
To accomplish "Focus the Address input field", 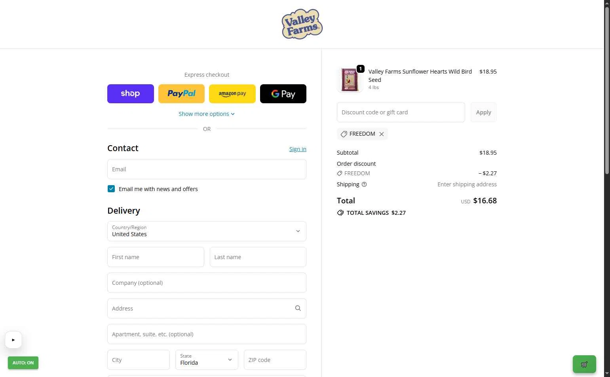I will tap(207, 309).
